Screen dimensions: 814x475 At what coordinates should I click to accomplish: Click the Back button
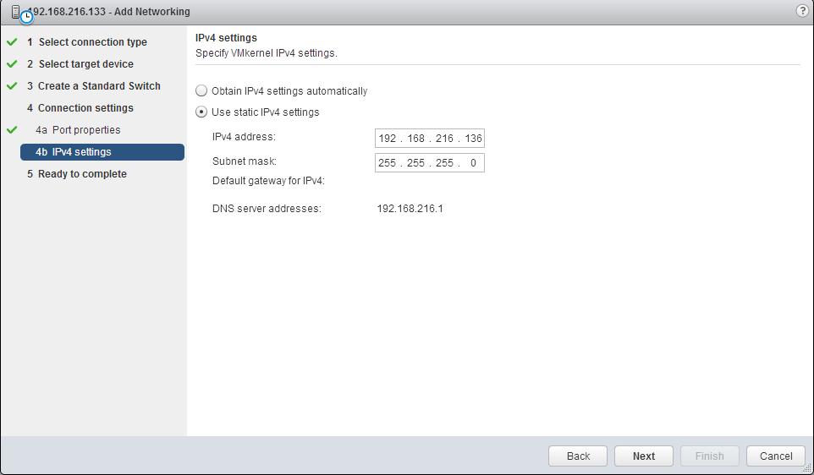(578, 456)
